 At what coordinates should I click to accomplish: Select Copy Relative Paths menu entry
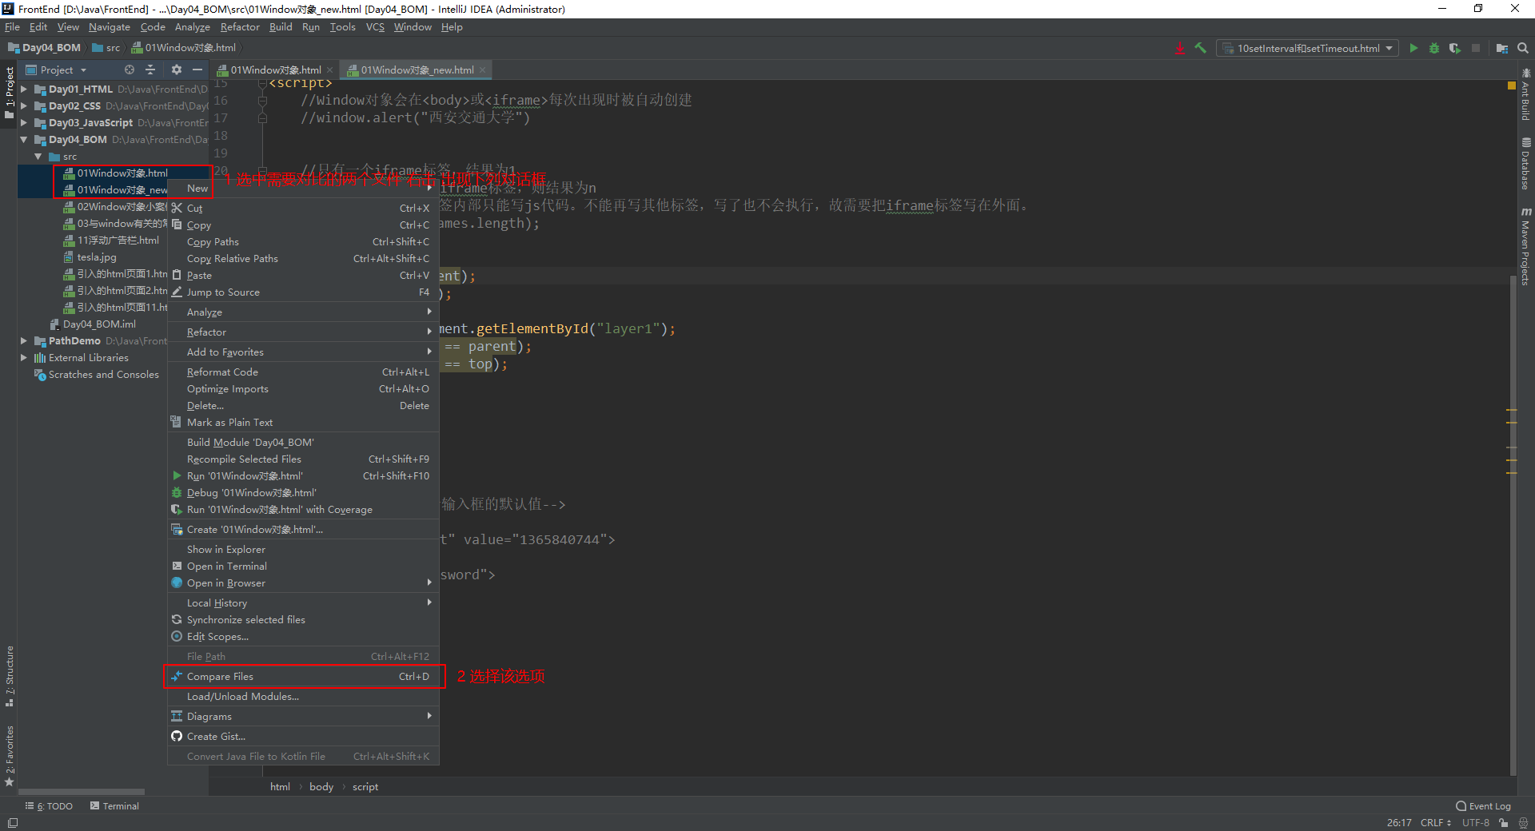point(303,258)
